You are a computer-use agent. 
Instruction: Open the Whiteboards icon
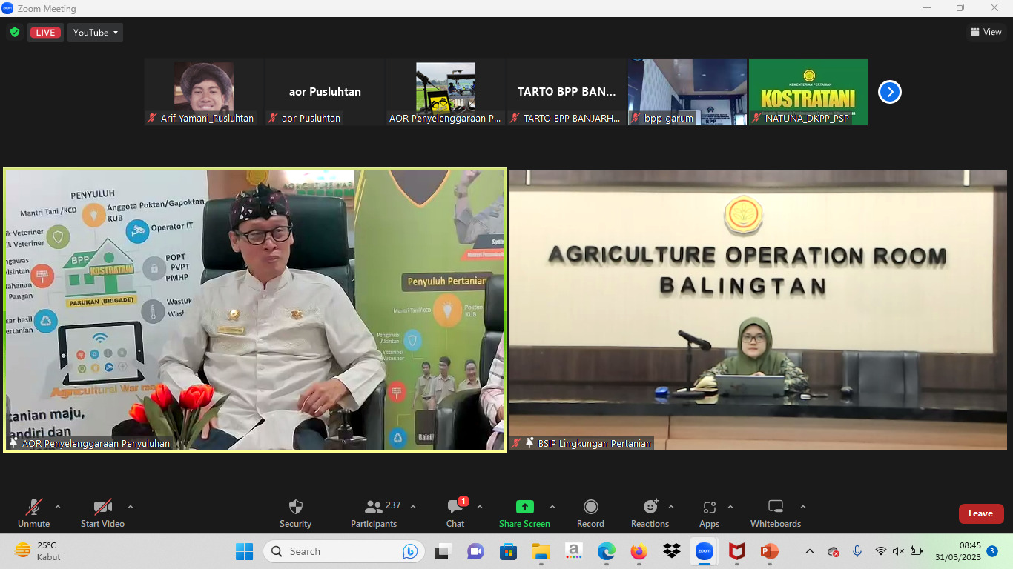tap(776, 507)
